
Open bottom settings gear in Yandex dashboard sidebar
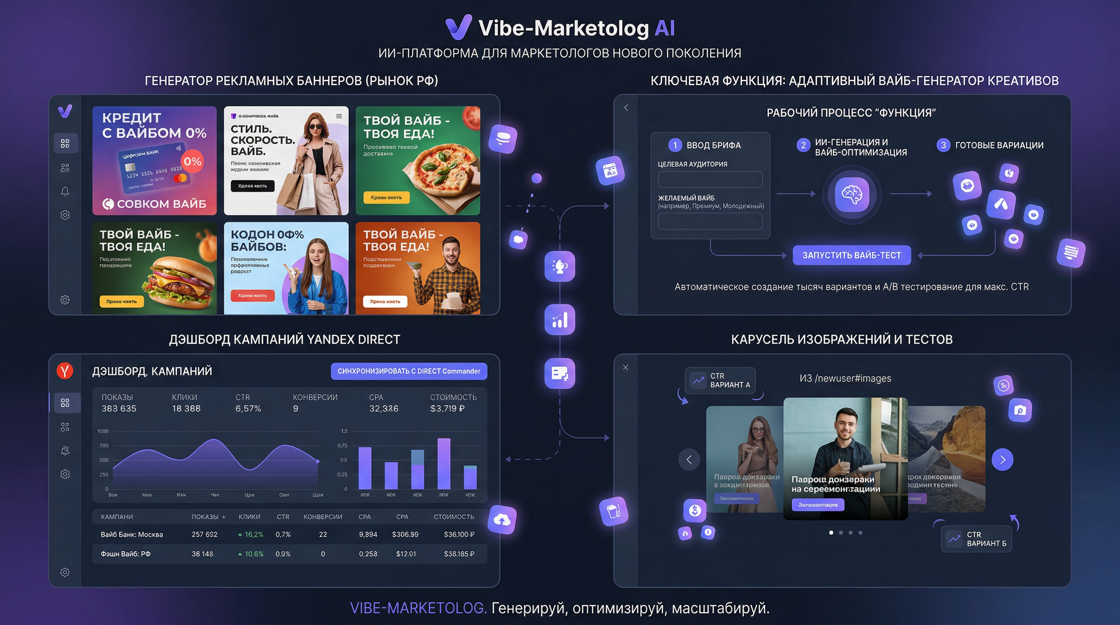(x=65, y=572)
